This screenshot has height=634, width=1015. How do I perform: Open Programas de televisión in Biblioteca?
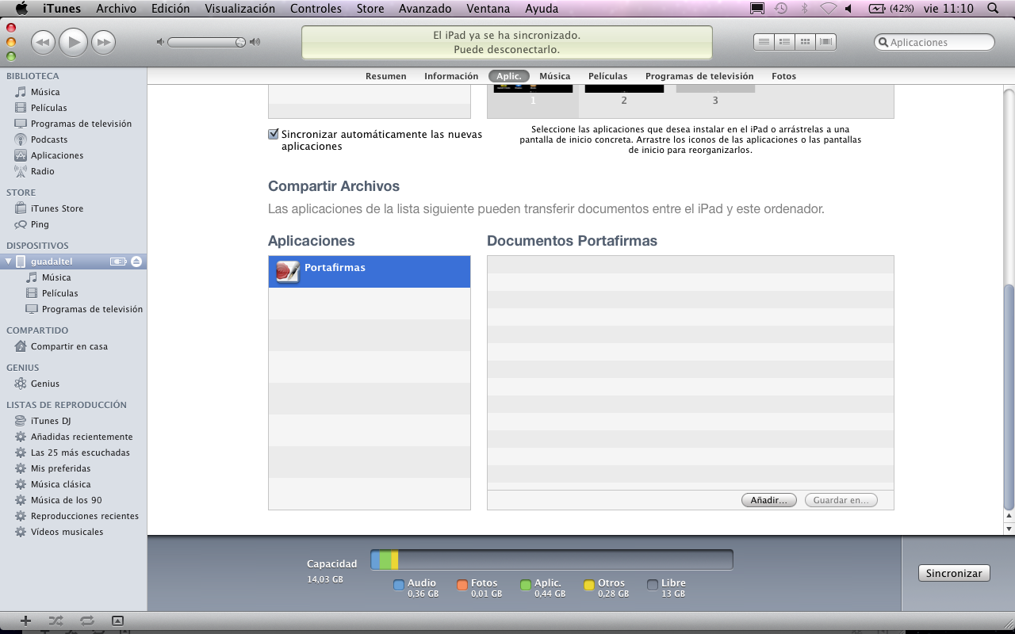click(x=81, y=124)
